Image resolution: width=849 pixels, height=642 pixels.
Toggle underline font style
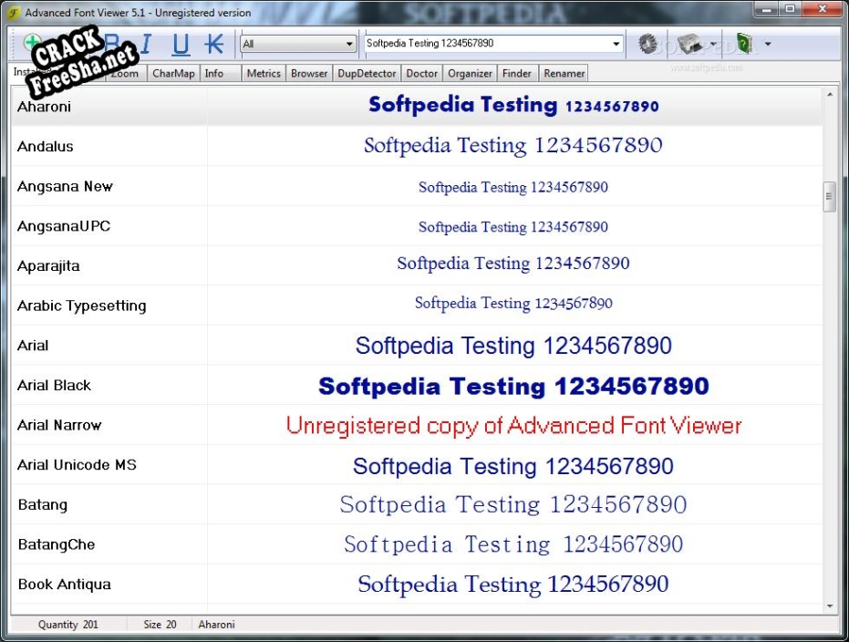coord(181,44)
